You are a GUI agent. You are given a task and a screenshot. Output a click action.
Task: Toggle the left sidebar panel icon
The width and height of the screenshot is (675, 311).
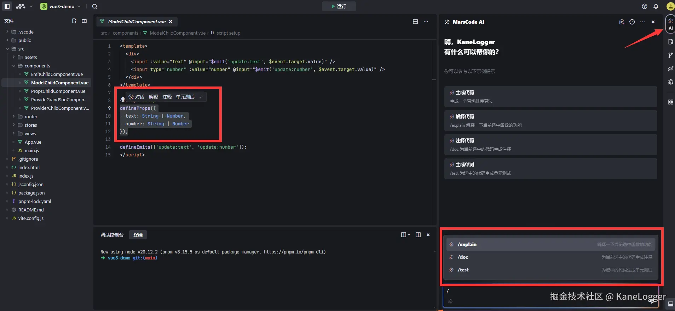coord(7,6)
